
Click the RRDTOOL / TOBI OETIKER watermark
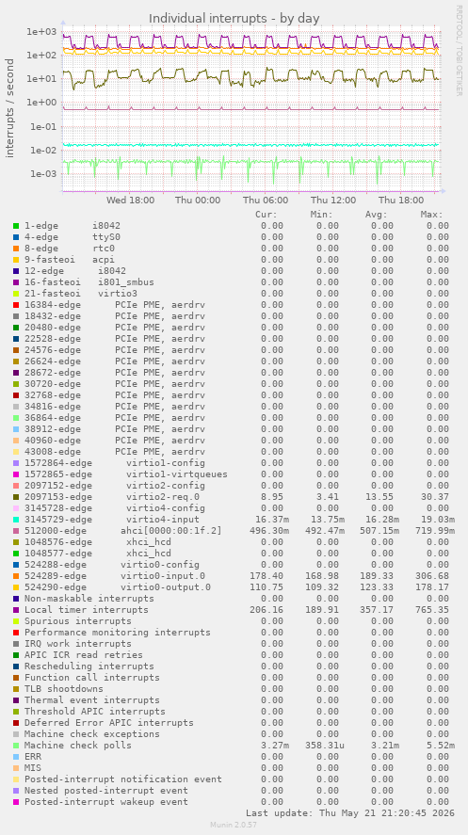459,51
